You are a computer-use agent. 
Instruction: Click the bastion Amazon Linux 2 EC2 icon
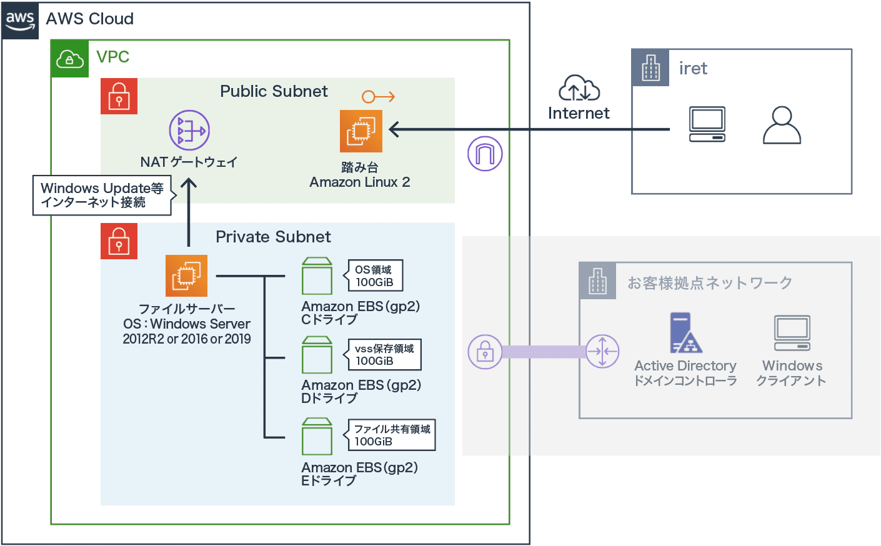click(361, 131)
